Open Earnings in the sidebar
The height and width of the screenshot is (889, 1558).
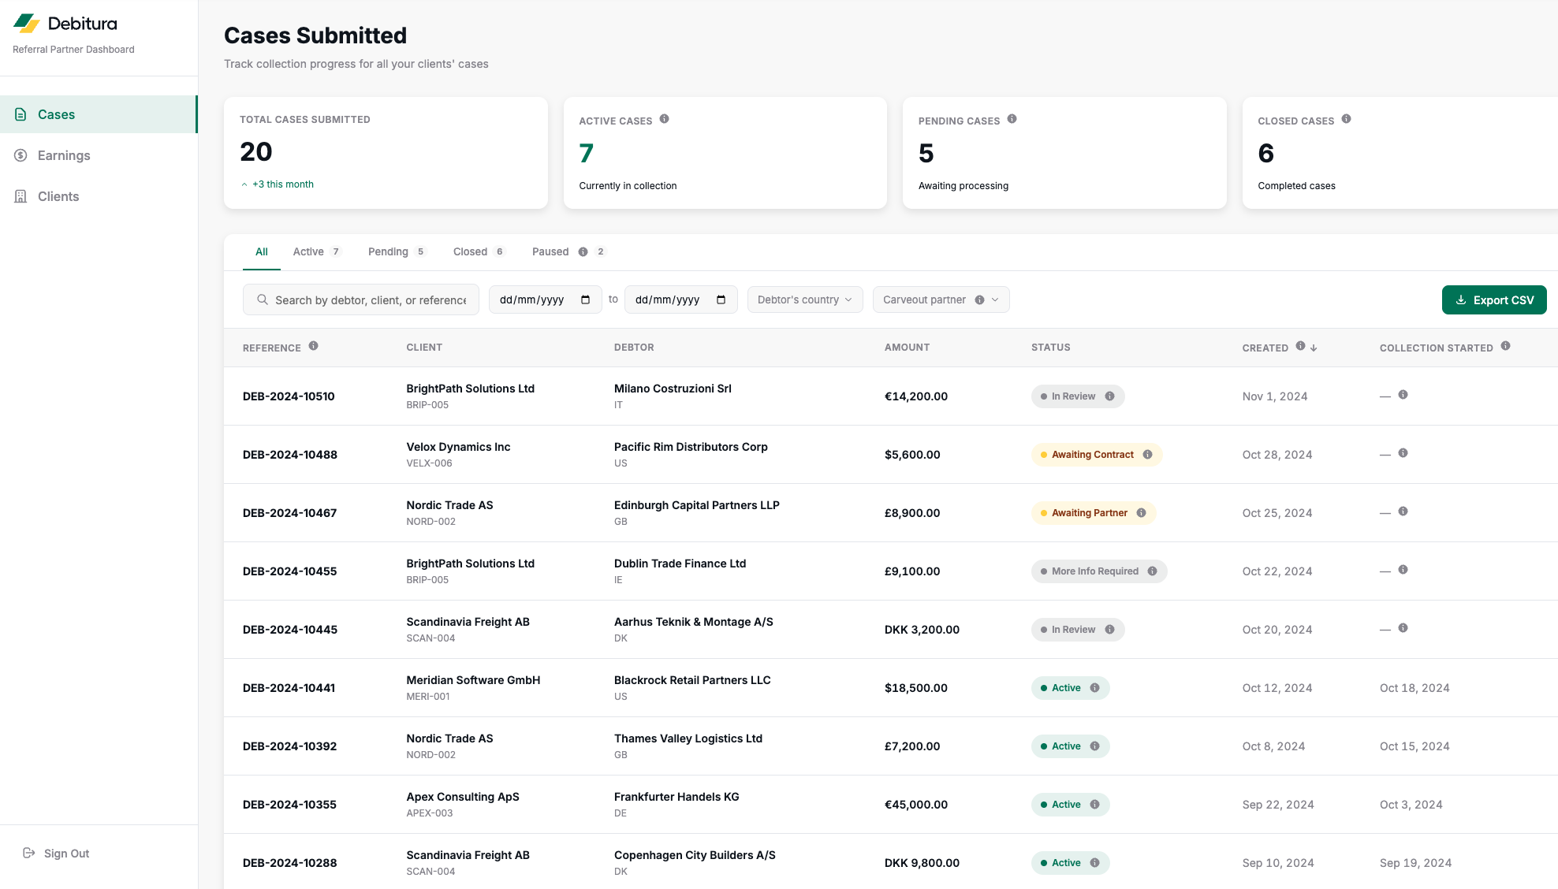(x=64, y=155)
